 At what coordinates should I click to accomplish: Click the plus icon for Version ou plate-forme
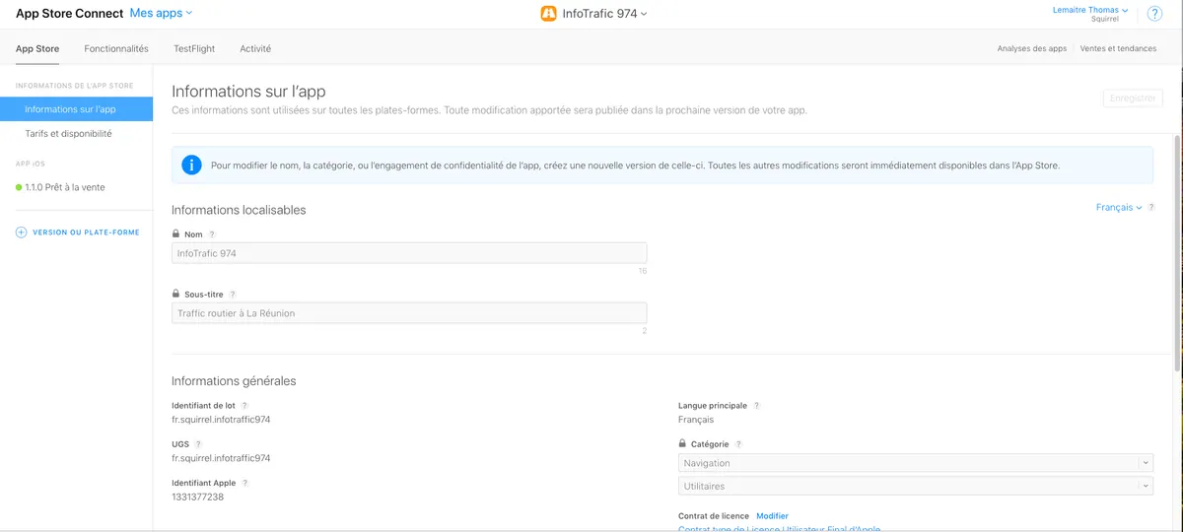click(21, 233)
